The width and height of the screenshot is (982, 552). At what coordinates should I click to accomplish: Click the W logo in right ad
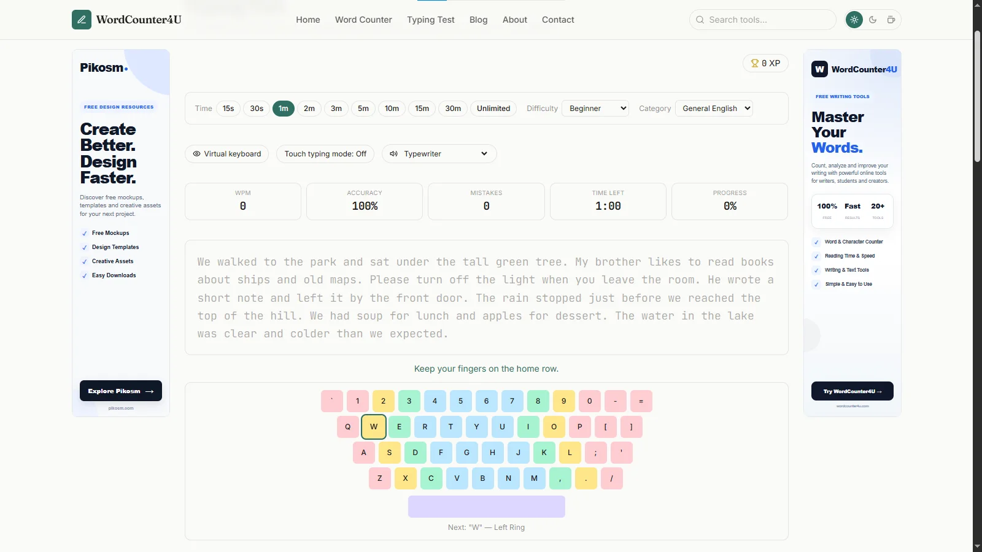pos(819,69)
